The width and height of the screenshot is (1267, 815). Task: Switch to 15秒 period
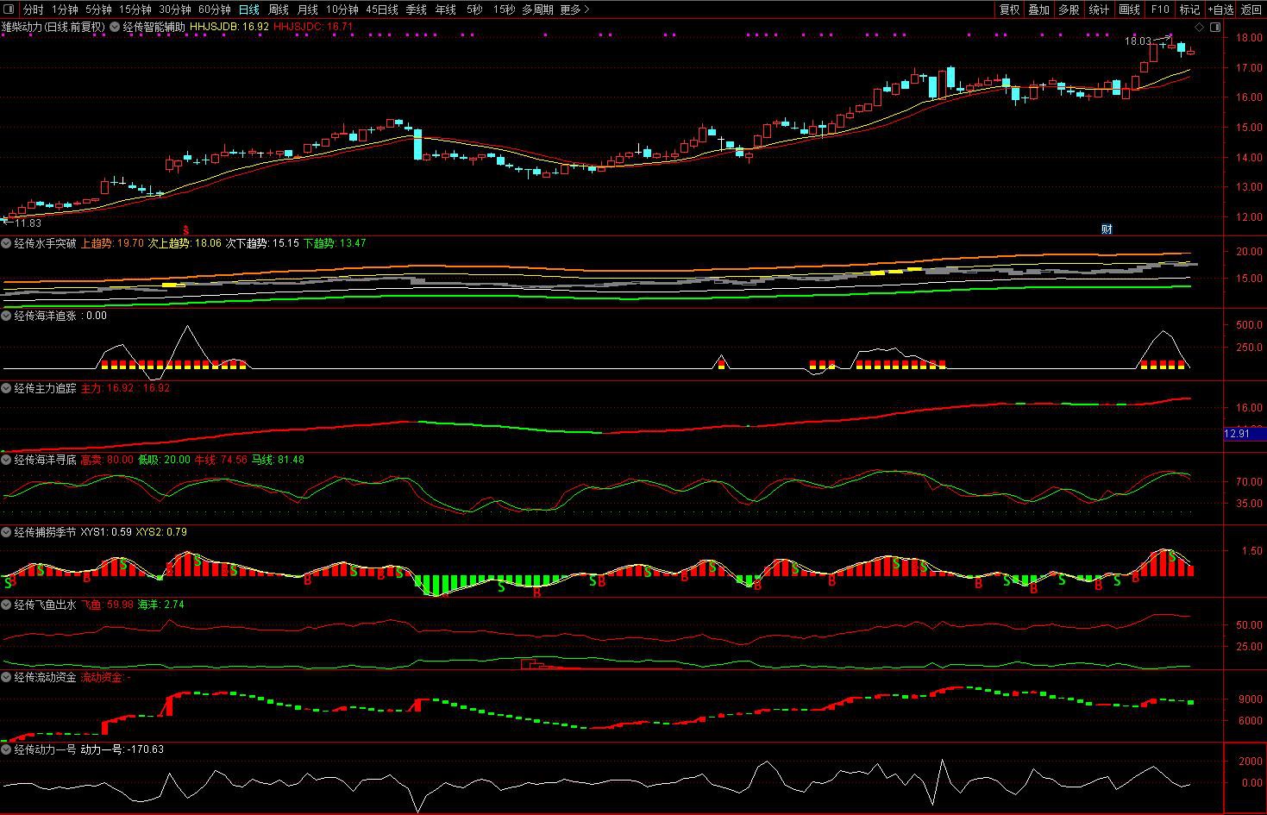tap(504, 9)
